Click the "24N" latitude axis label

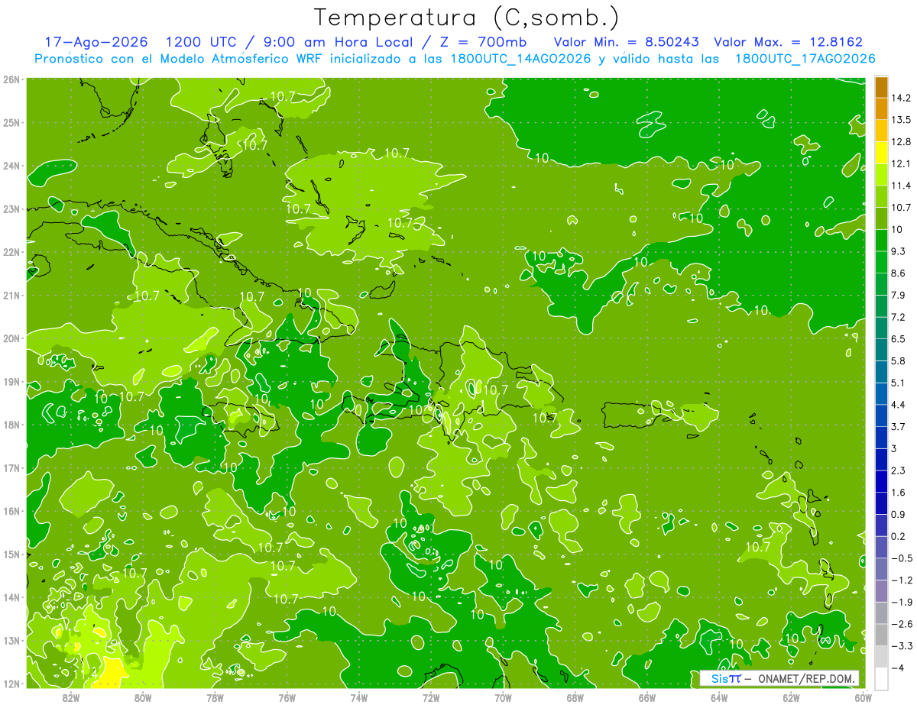pos(11,166)
